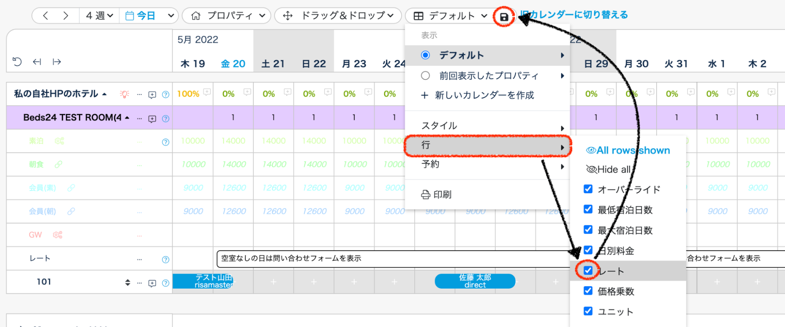Click 新しいカレンダーを作成
The height and width of the screenshot is (327, 785).
479,95
